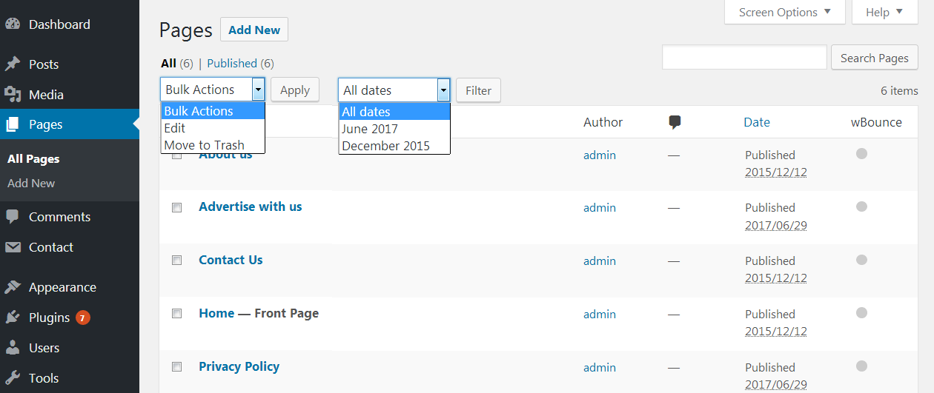Click wBounce status dot for Advertise with us

tap(861, 206)
